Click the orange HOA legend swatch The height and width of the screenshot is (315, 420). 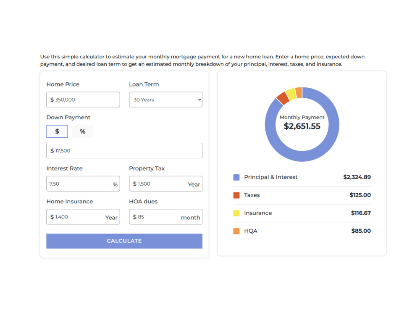click(236, 231)
